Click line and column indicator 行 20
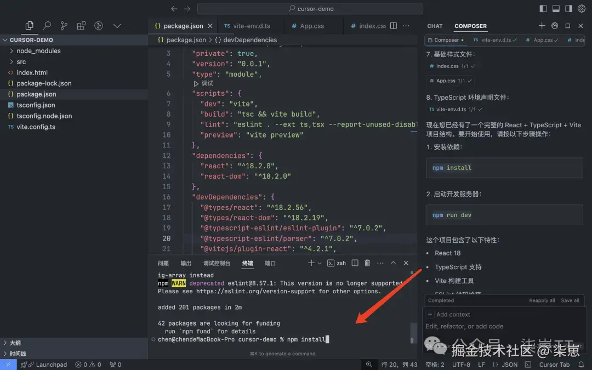 (400, 365)
